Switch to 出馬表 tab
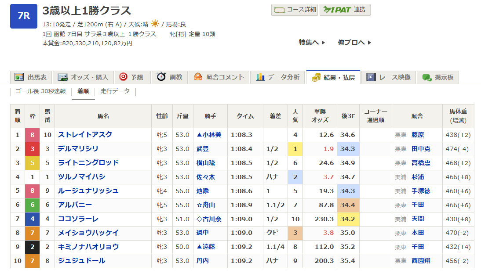 click(x=31, y=77)
